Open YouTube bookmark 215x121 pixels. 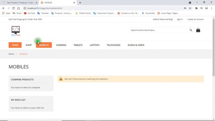point(30,13)
